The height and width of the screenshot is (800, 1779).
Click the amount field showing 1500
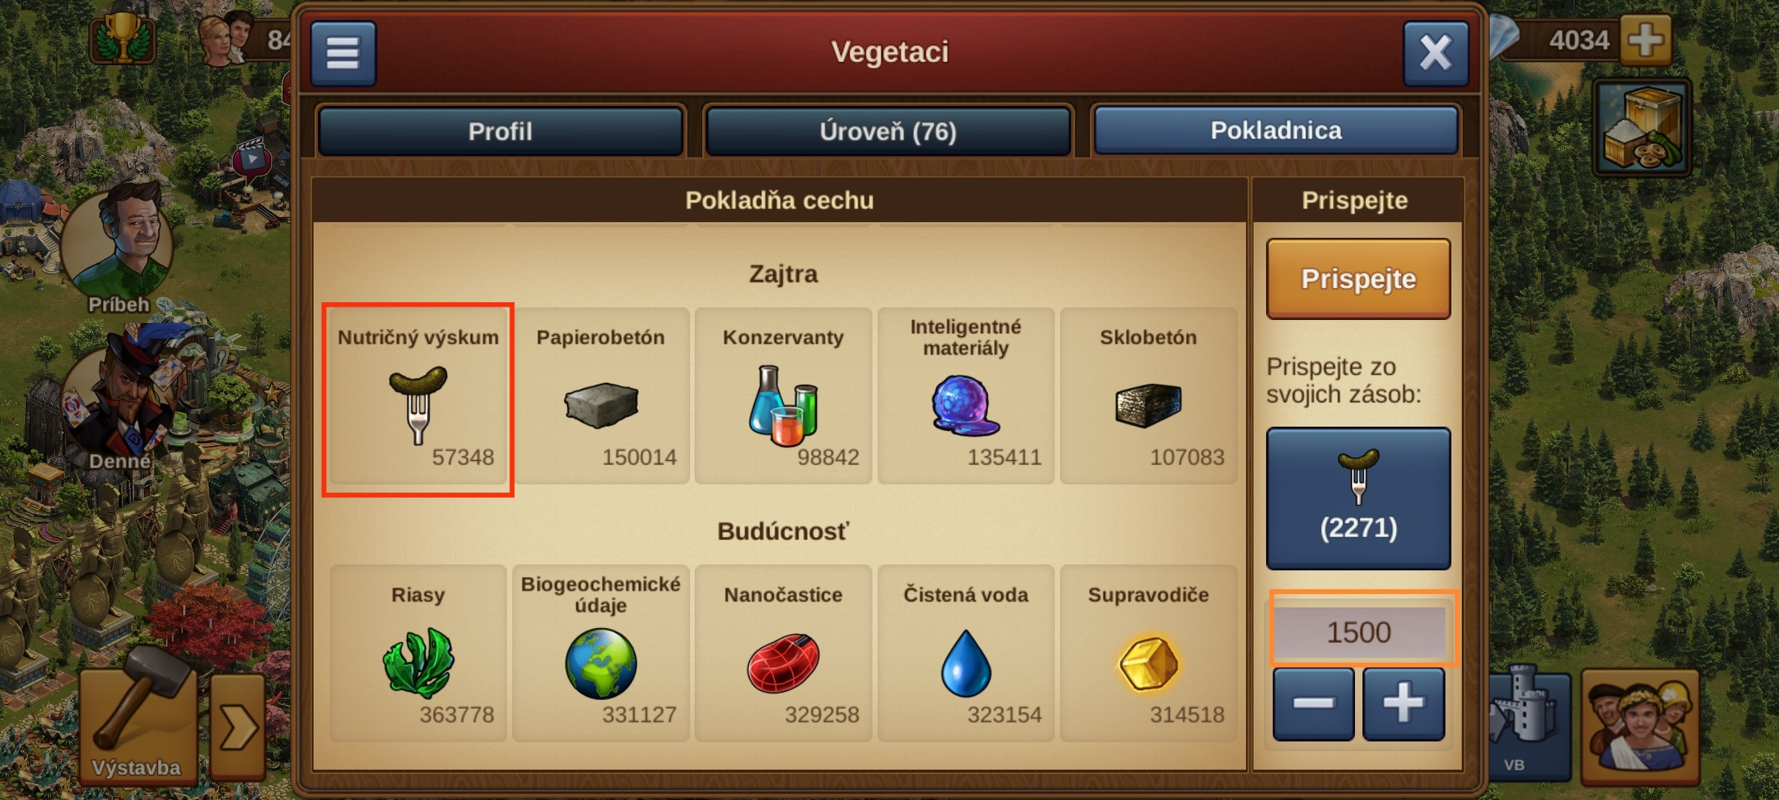tap(1359, 632)
